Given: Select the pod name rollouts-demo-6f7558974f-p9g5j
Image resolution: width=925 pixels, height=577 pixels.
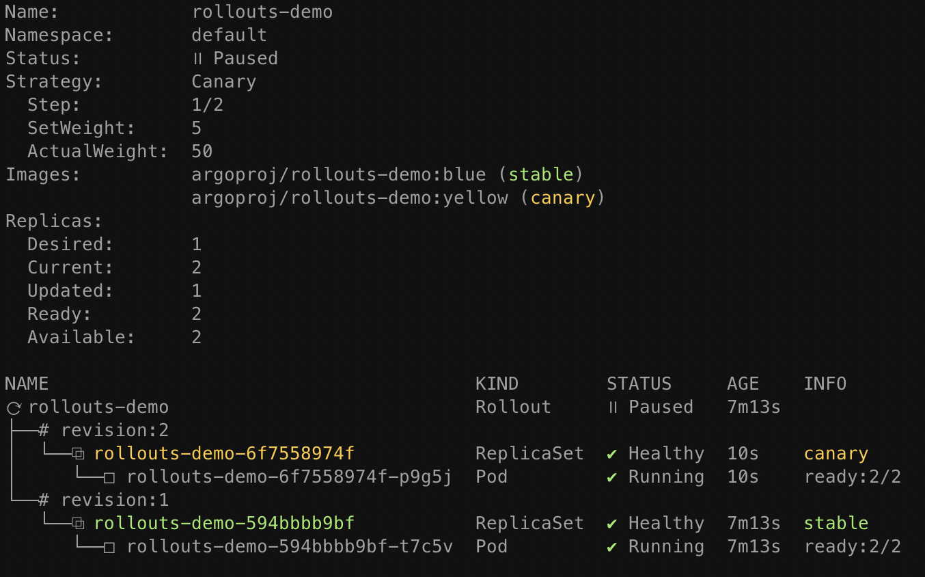Looking at the screenshot, I should [x=290, y=477].
